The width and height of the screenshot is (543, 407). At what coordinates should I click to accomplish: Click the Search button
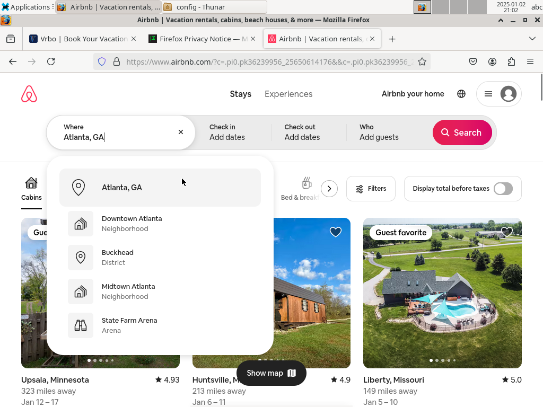(x=462, y=132)
